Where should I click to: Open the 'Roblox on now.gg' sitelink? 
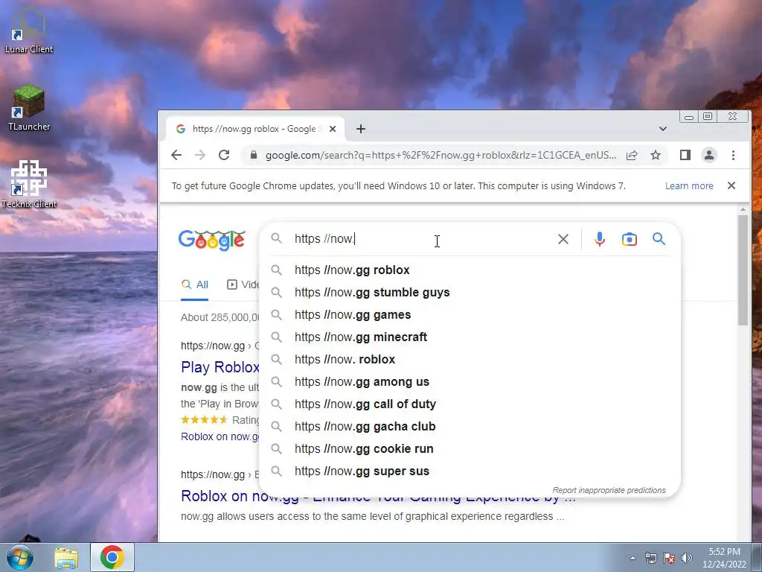click(x=220, y=436)
